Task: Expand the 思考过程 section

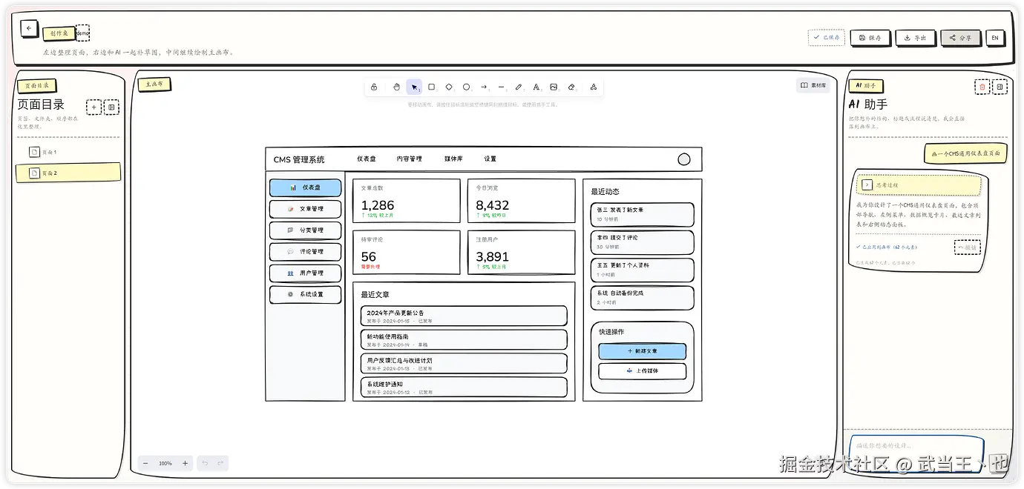Action: click(919, 185)
